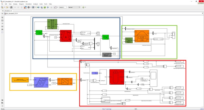
Task: Click the green Run simulation button
Action: (45, 7)
